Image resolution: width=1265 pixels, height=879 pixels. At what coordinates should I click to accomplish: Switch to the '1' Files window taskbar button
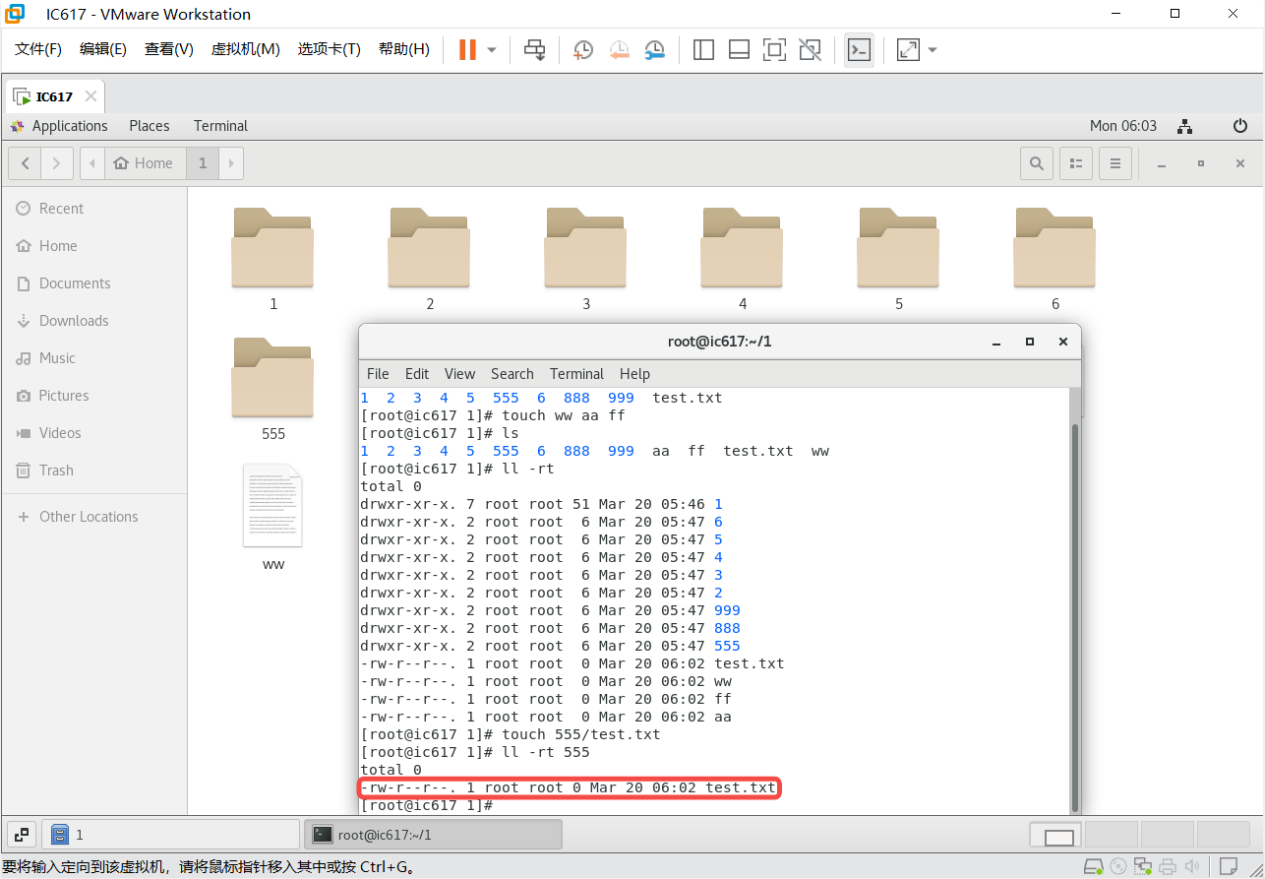pos(171,835)
